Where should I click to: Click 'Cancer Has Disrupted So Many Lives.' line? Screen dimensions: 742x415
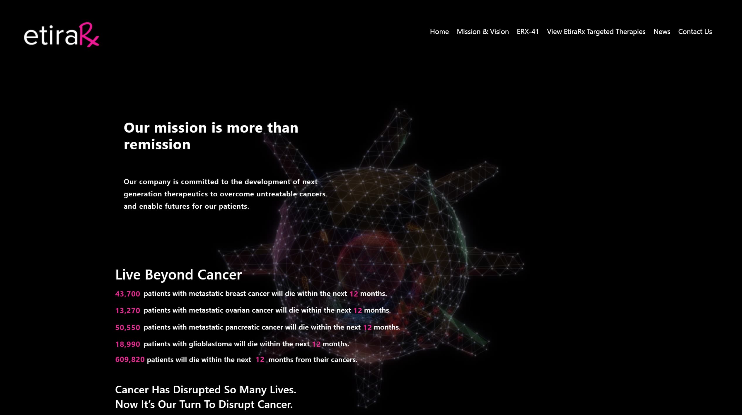click(x=206, y=390)
